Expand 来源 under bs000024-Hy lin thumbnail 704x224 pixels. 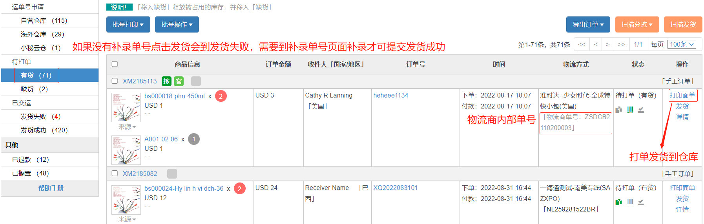127,219
